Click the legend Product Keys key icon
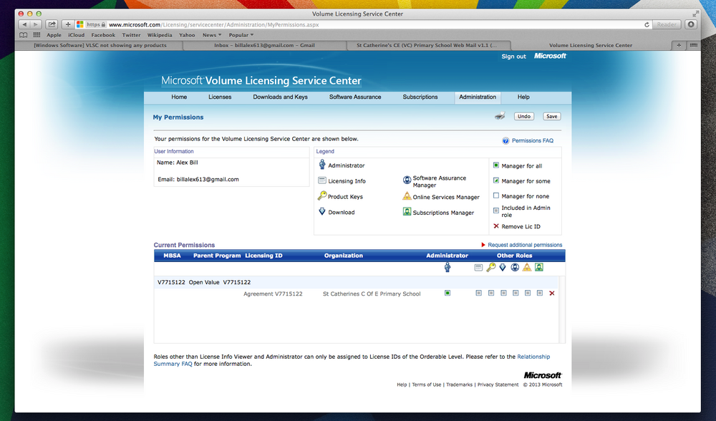The height and width of the screenshot is (421, 716). click(x=322, y=196)
